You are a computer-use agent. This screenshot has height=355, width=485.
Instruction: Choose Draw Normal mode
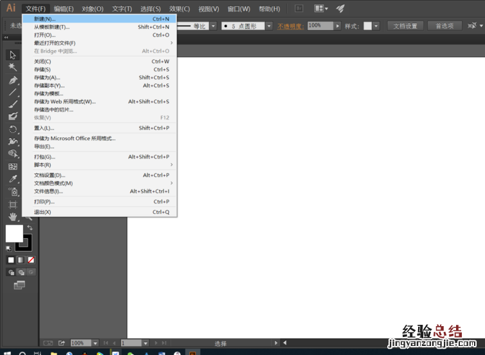point(11,272)
